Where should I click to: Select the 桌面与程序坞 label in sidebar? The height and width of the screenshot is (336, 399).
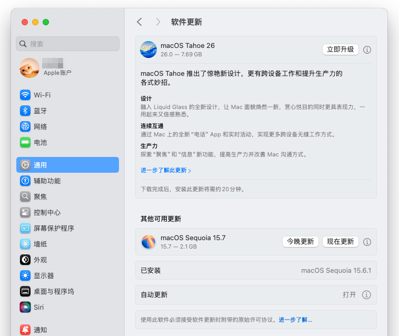(x=54, y=291)
